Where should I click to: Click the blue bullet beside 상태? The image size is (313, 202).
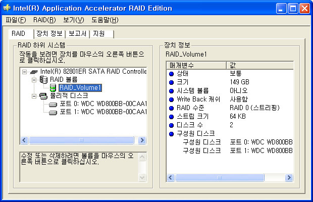(x=171, y=74)
